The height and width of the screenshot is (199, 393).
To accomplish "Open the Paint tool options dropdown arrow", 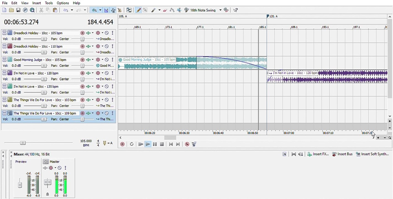I will click(159, 10).
